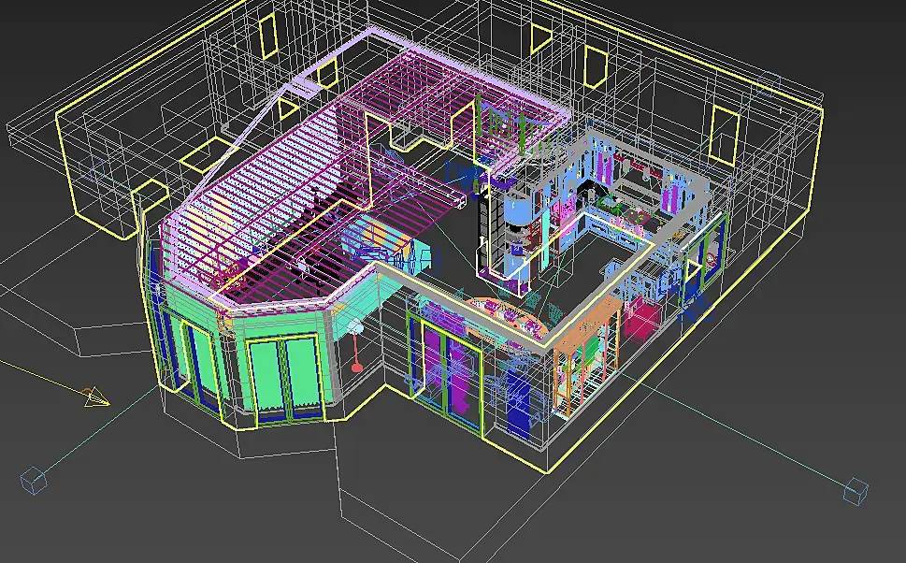Screen dimensions: 906x563
Task: Select the orange shelving unit wireframe
Action: (x=587, y=355)
